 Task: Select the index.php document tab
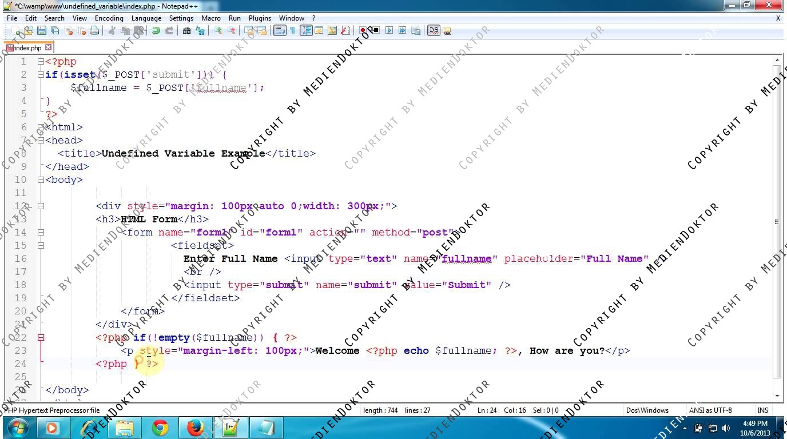coord(27,48)
